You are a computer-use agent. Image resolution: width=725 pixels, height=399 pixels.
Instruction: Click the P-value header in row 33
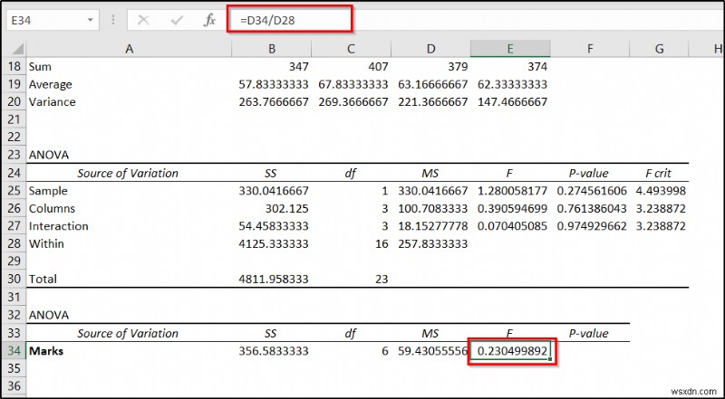pyautogui.click(x=588, y=334)
